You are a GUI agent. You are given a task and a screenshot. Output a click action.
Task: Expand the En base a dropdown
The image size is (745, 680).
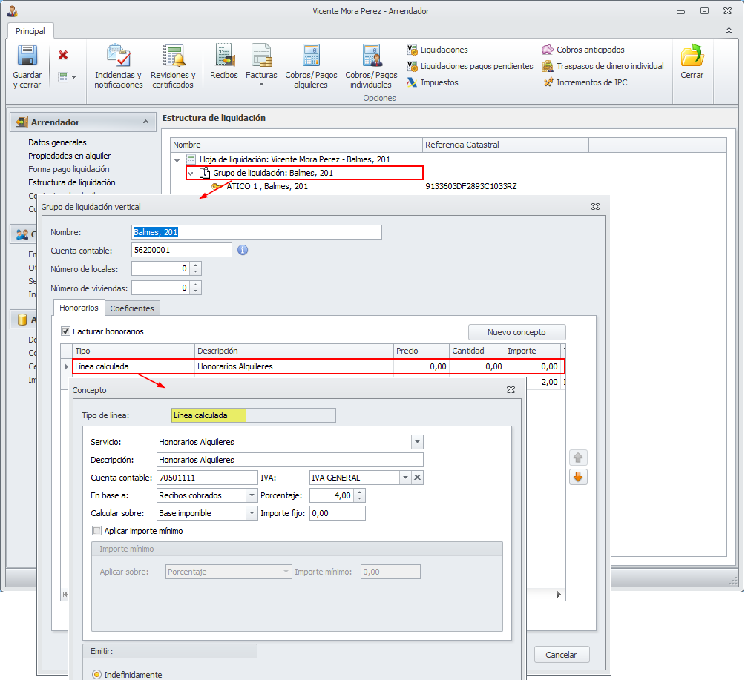point(251,495)
